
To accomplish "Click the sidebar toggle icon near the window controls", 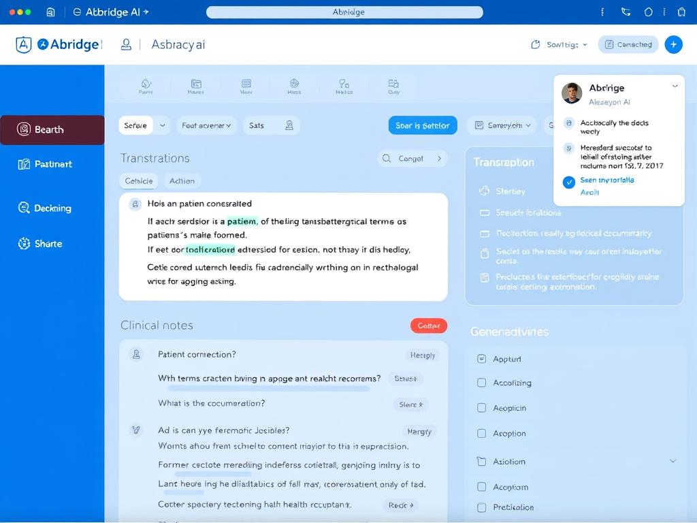I will [x=50, y=12].
